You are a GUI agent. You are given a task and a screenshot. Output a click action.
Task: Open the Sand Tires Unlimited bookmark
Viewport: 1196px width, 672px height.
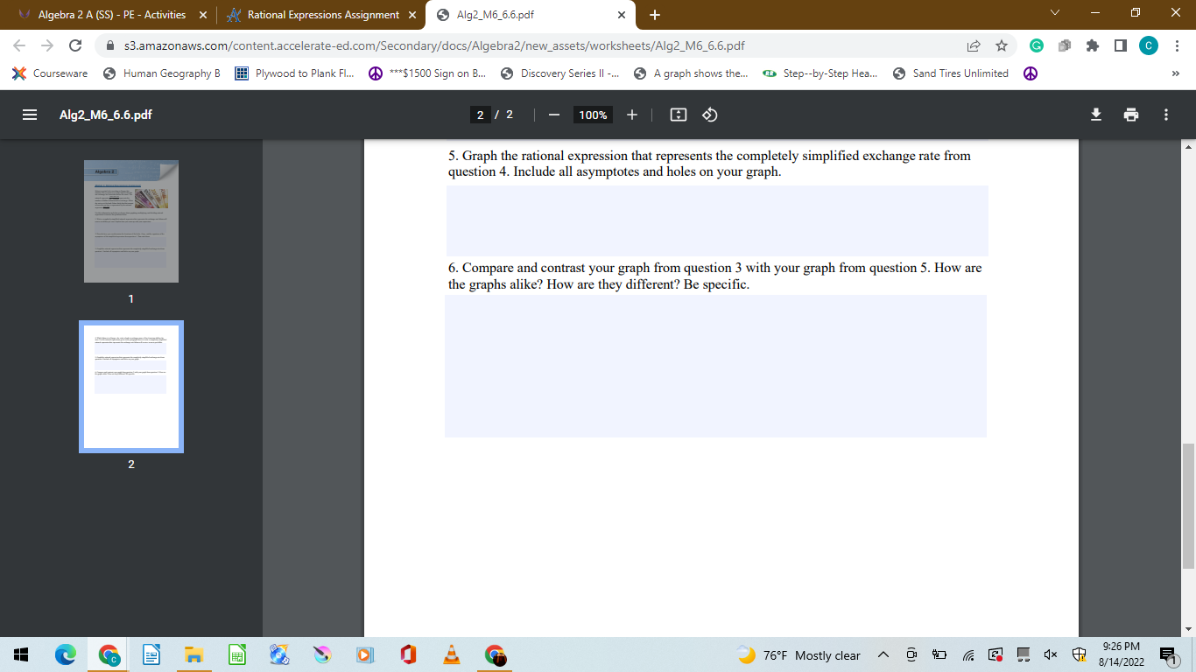[951, 73]
